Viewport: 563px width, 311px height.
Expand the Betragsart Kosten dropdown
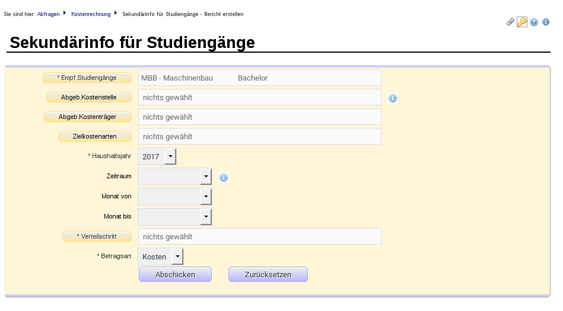(161, 257)
